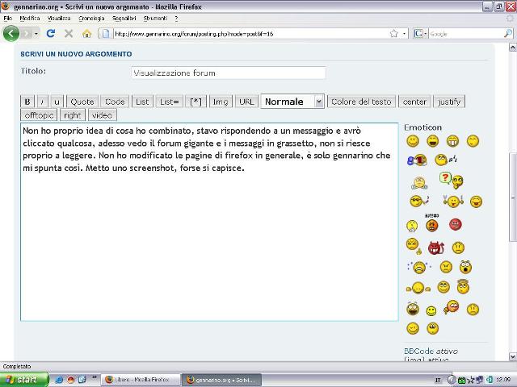
Task: Click the back navigation arrow
Action: pos(11,33)
